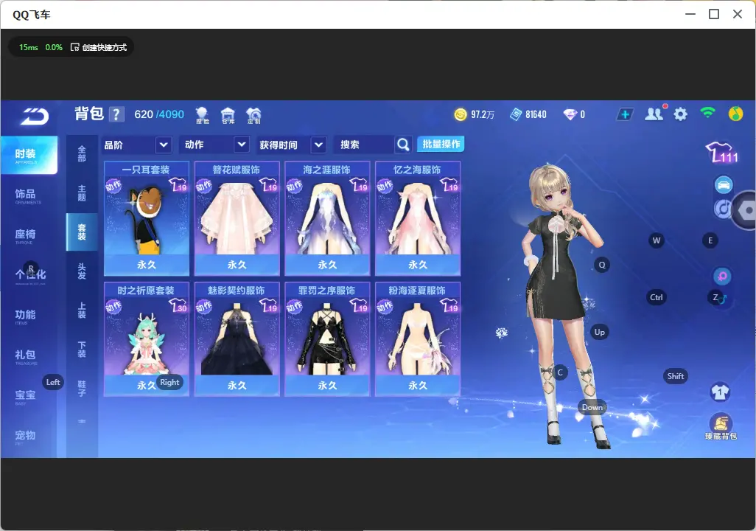Select the male character gender toggle
Image resolution: width=756 pixels, height=531 pixels.
[722, 299]
